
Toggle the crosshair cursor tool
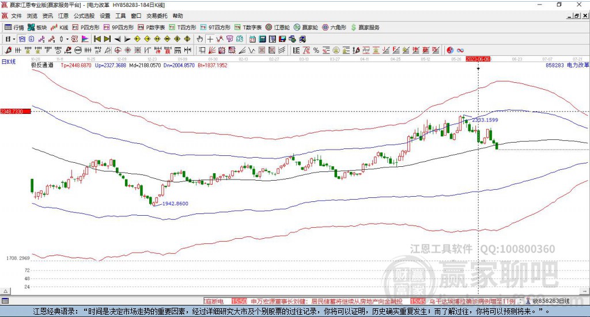coord(210,39)
